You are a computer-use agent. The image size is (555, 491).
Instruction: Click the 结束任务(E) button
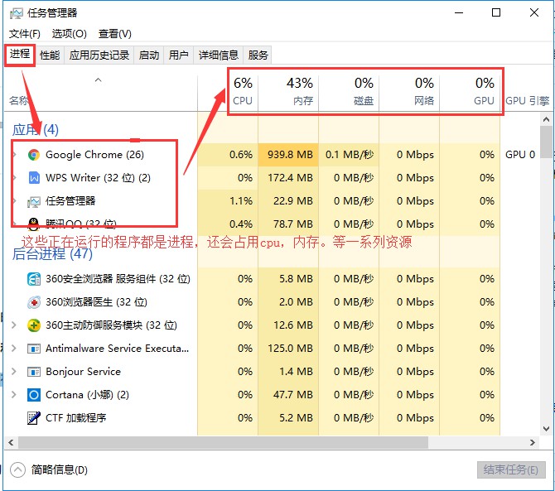[511, 470]
